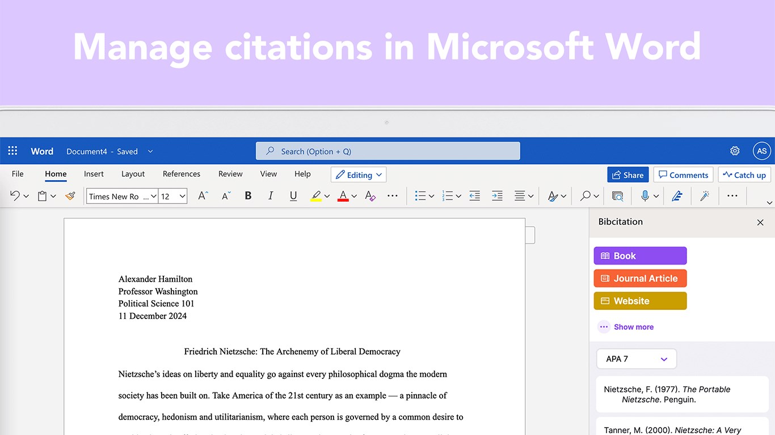
Task: Close the Bibcitation panel
Action: (x=760, y=223)
